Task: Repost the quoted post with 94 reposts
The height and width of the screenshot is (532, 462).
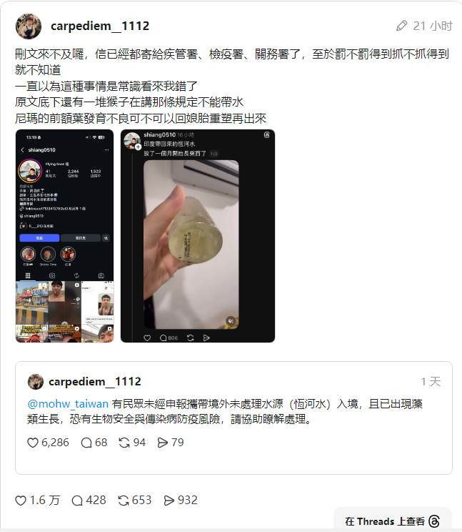Action: [124, 443]
